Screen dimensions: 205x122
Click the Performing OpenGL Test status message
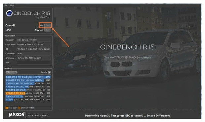[127, 116]
